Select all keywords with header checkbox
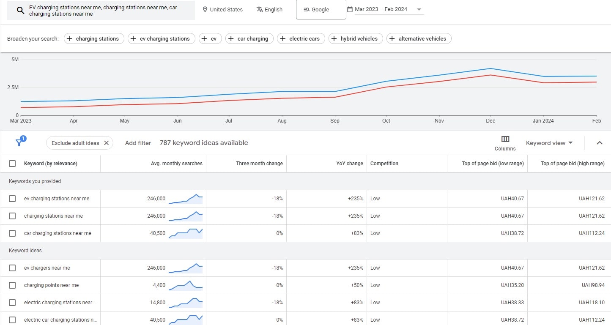Screen dimensions: 611x325 pos(12,164)
